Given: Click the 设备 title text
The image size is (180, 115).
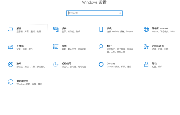Looking at the screenshot, I should pos(64,28).
